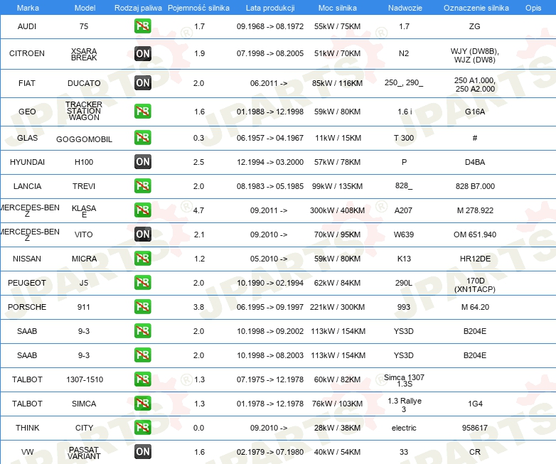
Task: Click the ON diesel icon for MERCEDES VITO
Action: [x=142, y=234]
